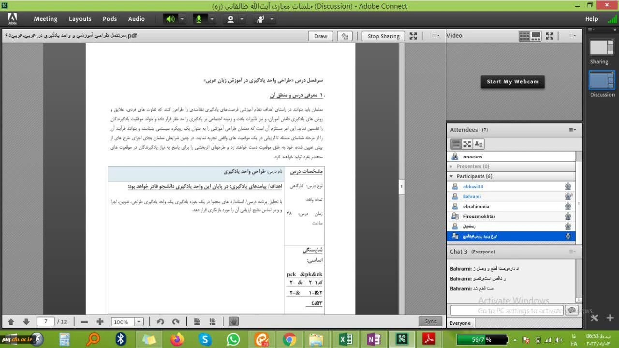This screenshot has height=348, width=619.
Task: Select the hand pan tool
Action: (234, 322)
